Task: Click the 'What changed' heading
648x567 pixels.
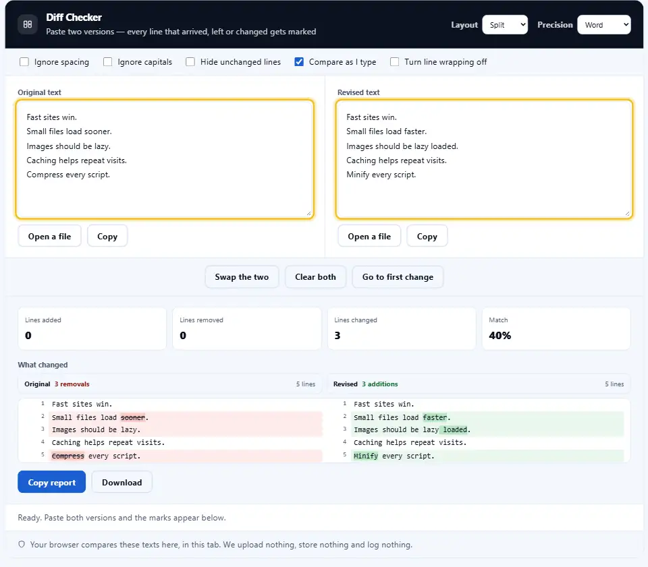Action: point(43,365)
